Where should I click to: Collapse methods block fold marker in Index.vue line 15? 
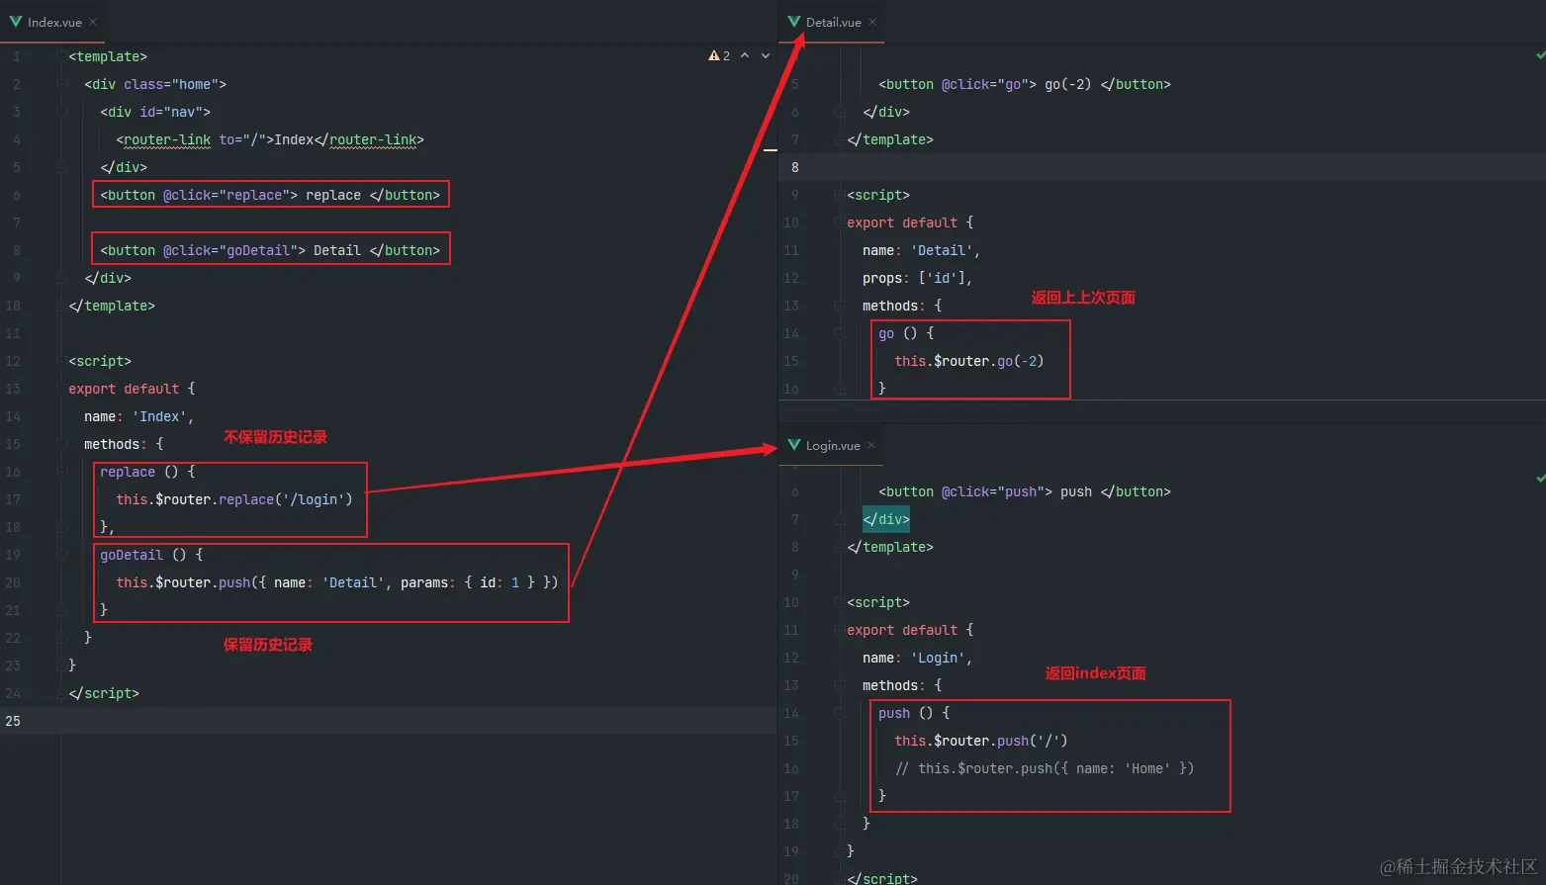(x=61, y=444)
